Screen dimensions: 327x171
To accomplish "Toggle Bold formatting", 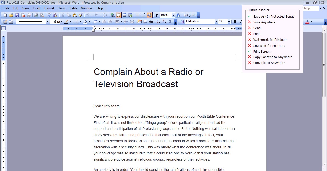I will [235, 22].
